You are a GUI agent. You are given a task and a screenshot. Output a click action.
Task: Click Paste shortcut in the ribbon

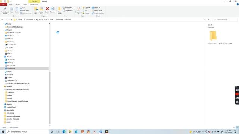[x=26, y=13]
